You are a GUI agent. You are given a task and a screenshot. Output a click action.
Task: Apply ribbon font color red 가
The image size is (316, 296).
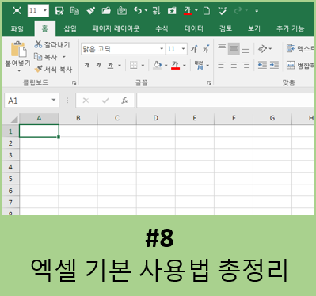click(175, 65)
